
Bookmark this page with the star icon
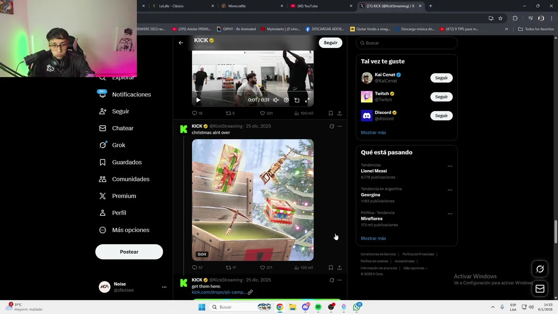coord(500,18)
